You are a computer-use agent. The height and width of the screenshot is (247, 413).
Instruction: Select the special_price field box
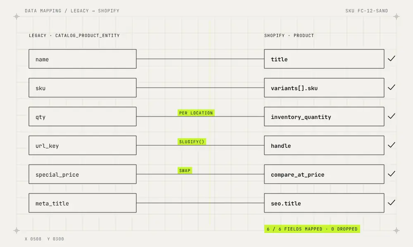pos(83,174)
